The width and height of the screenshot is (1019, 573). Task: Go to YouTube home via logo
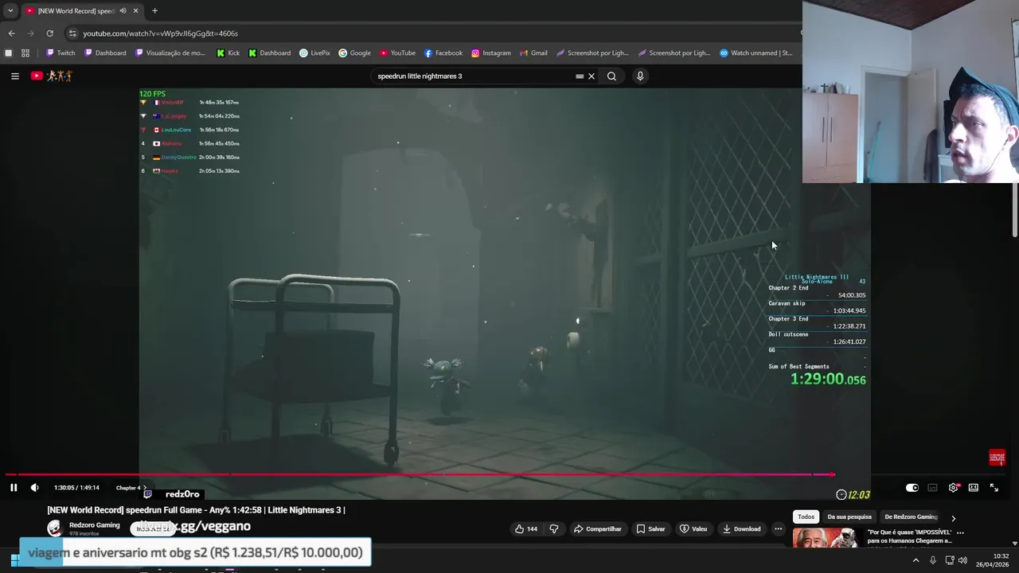click(x=51, y=76)
